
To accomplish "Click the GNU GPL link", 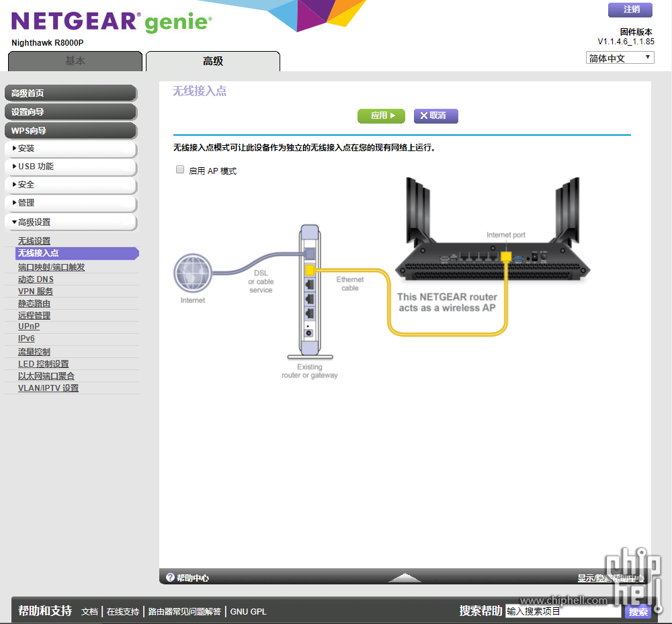I will [248, 612].
